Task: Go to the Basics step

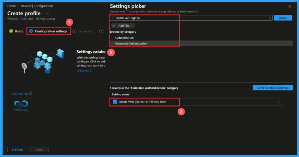Action: pos(16,31)
